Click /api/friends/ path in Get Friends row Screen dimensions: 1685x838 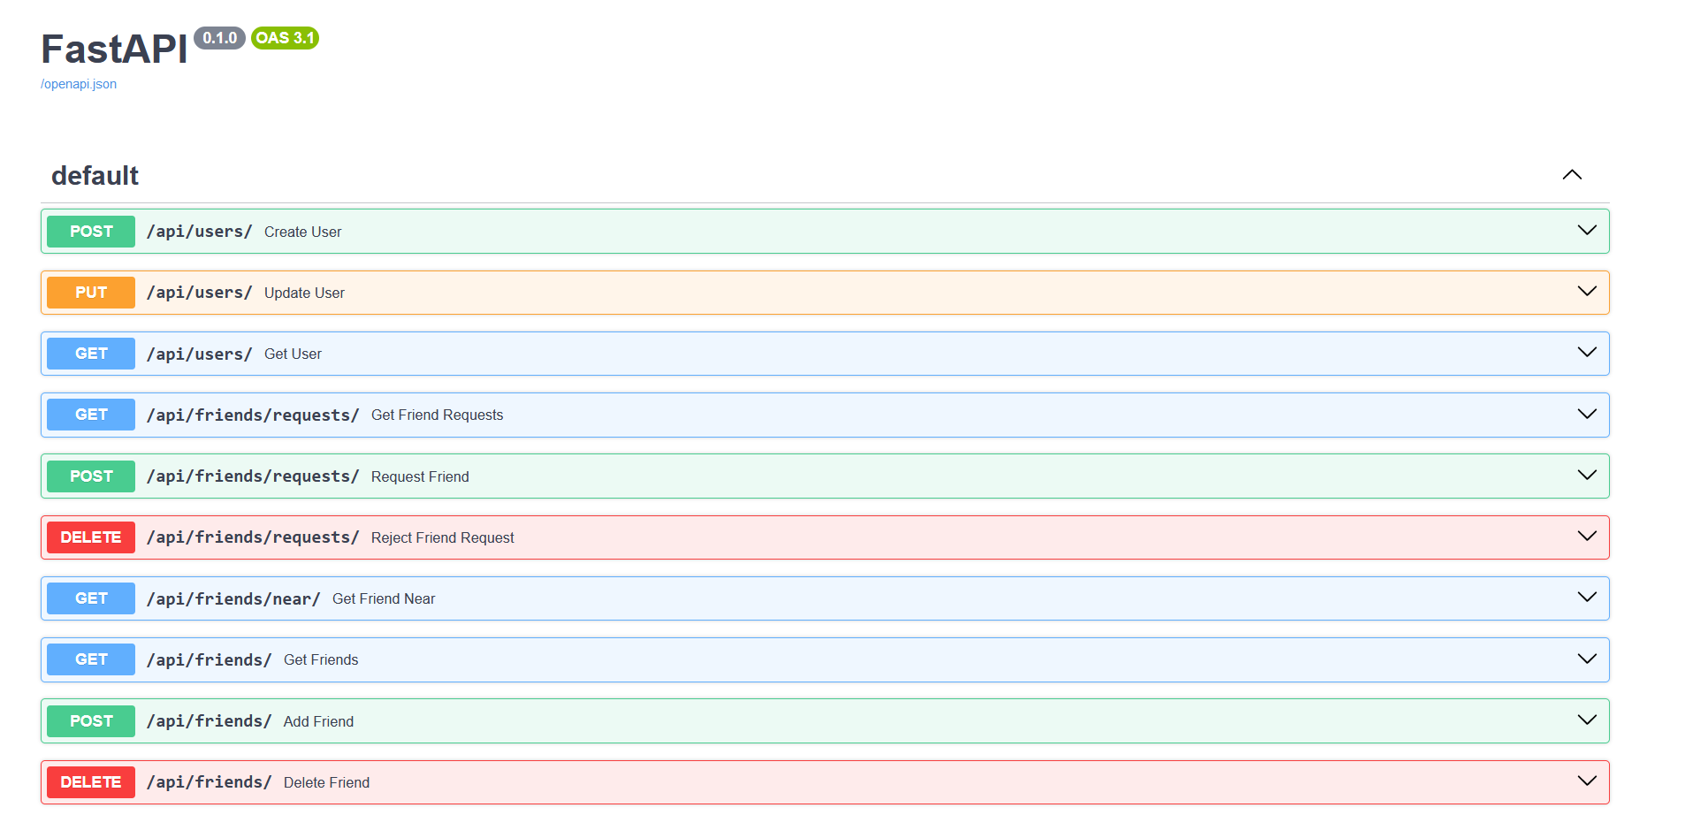tap(210, 659)
